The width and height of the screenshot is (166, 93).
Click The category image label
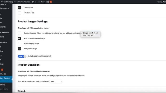[x=32, y=44]
